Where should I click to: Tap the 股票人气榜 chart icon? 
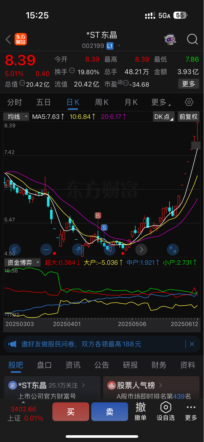[x=111, y=385]
